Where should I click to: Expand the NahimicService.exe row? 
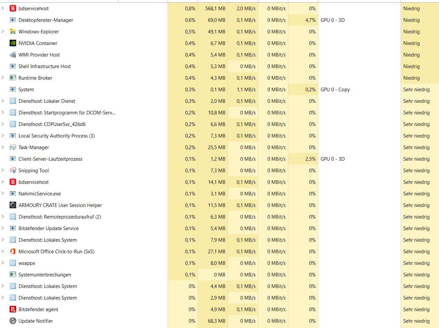3,193
